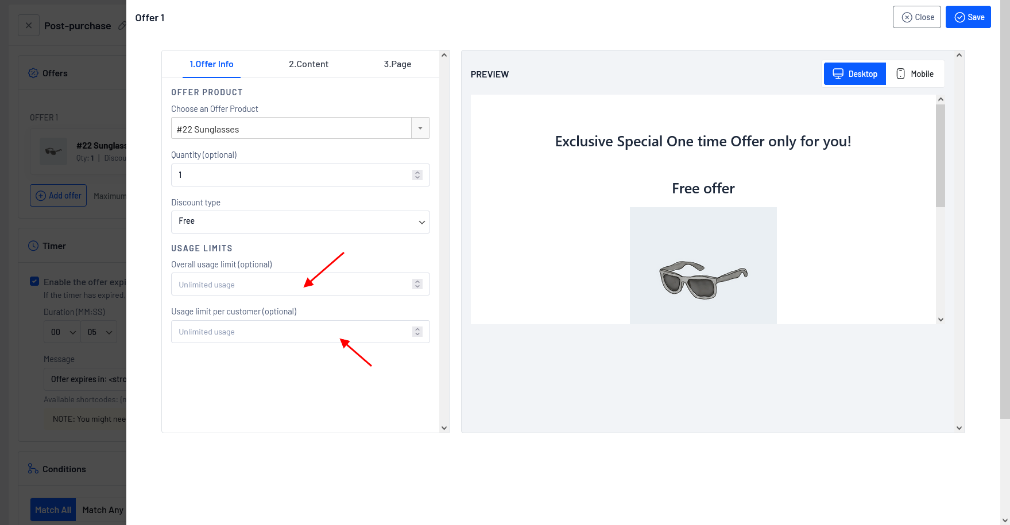Click the Quantity stepper arrows

click(417, 175)
